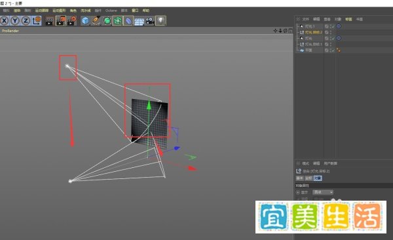Click the layer box for 平面
Screen dimensions: 393x240
[x=327, y=50]
